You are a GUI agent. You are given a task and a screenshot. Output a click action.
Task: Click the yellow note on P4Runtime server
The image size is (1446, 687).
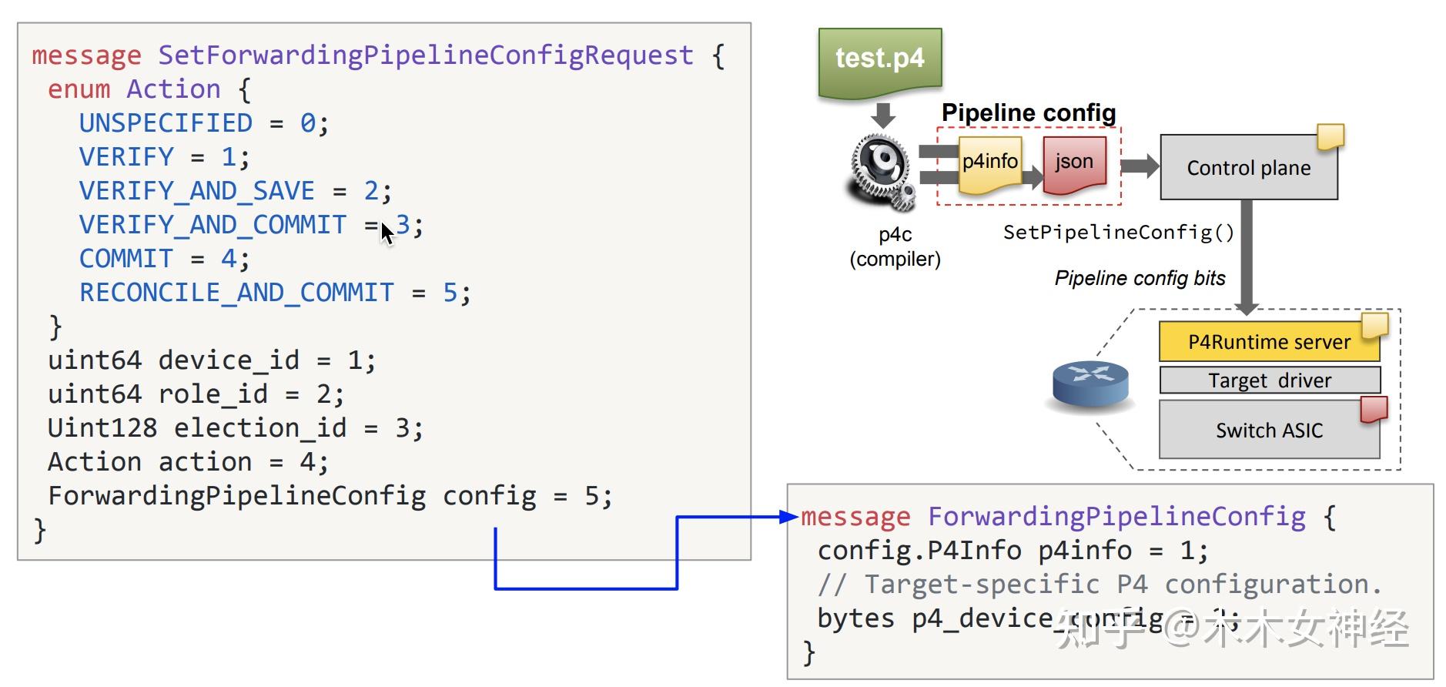click(x=1374, y=325)
